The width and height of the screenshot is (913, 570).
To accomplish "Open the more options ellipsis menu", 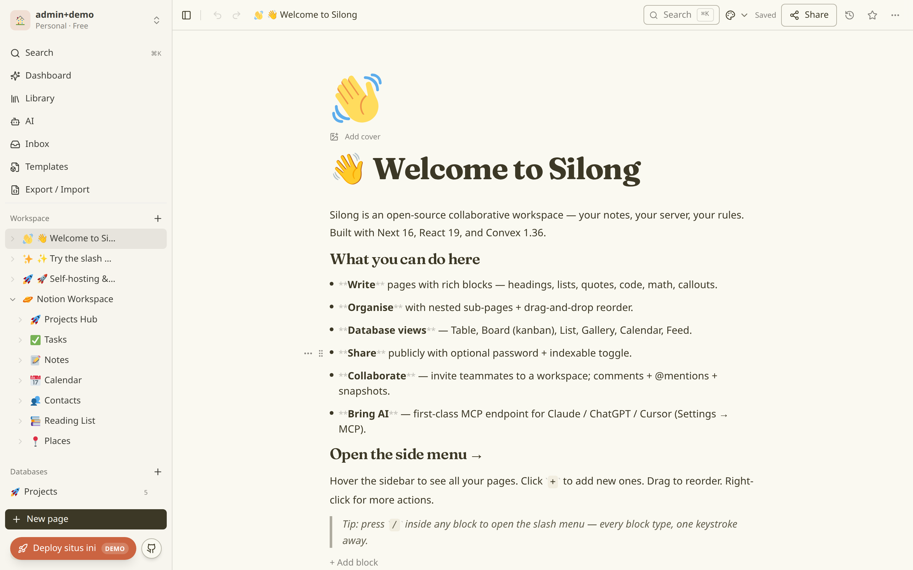I will coord(895,15).
